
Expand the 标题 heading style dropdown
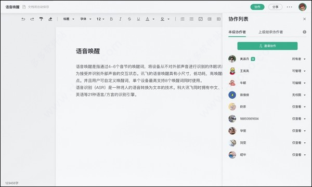pyautogui.click(x=69, y=19)
